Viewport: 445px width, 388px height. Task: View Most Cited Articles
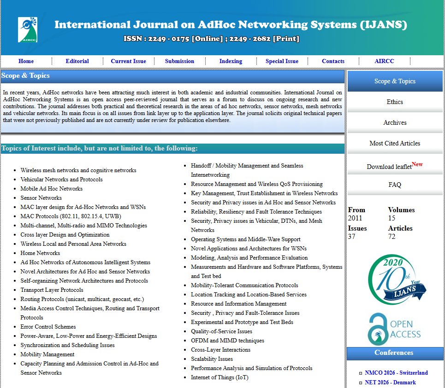(x=394, y=143)
